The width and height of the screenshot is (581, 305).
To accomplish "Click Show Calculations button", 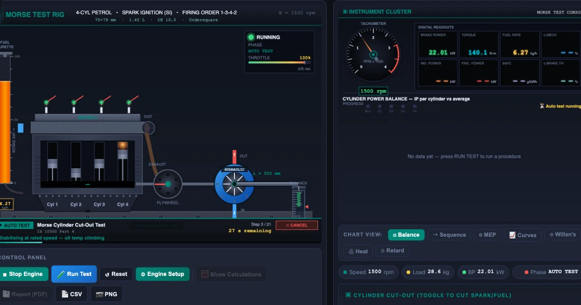I will coord(230,274).
